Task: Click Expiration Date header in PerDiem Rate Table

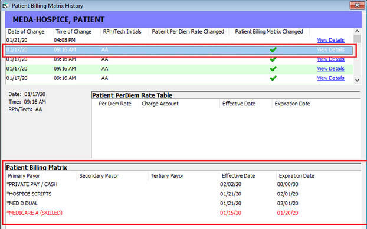Action: (292, 104)
